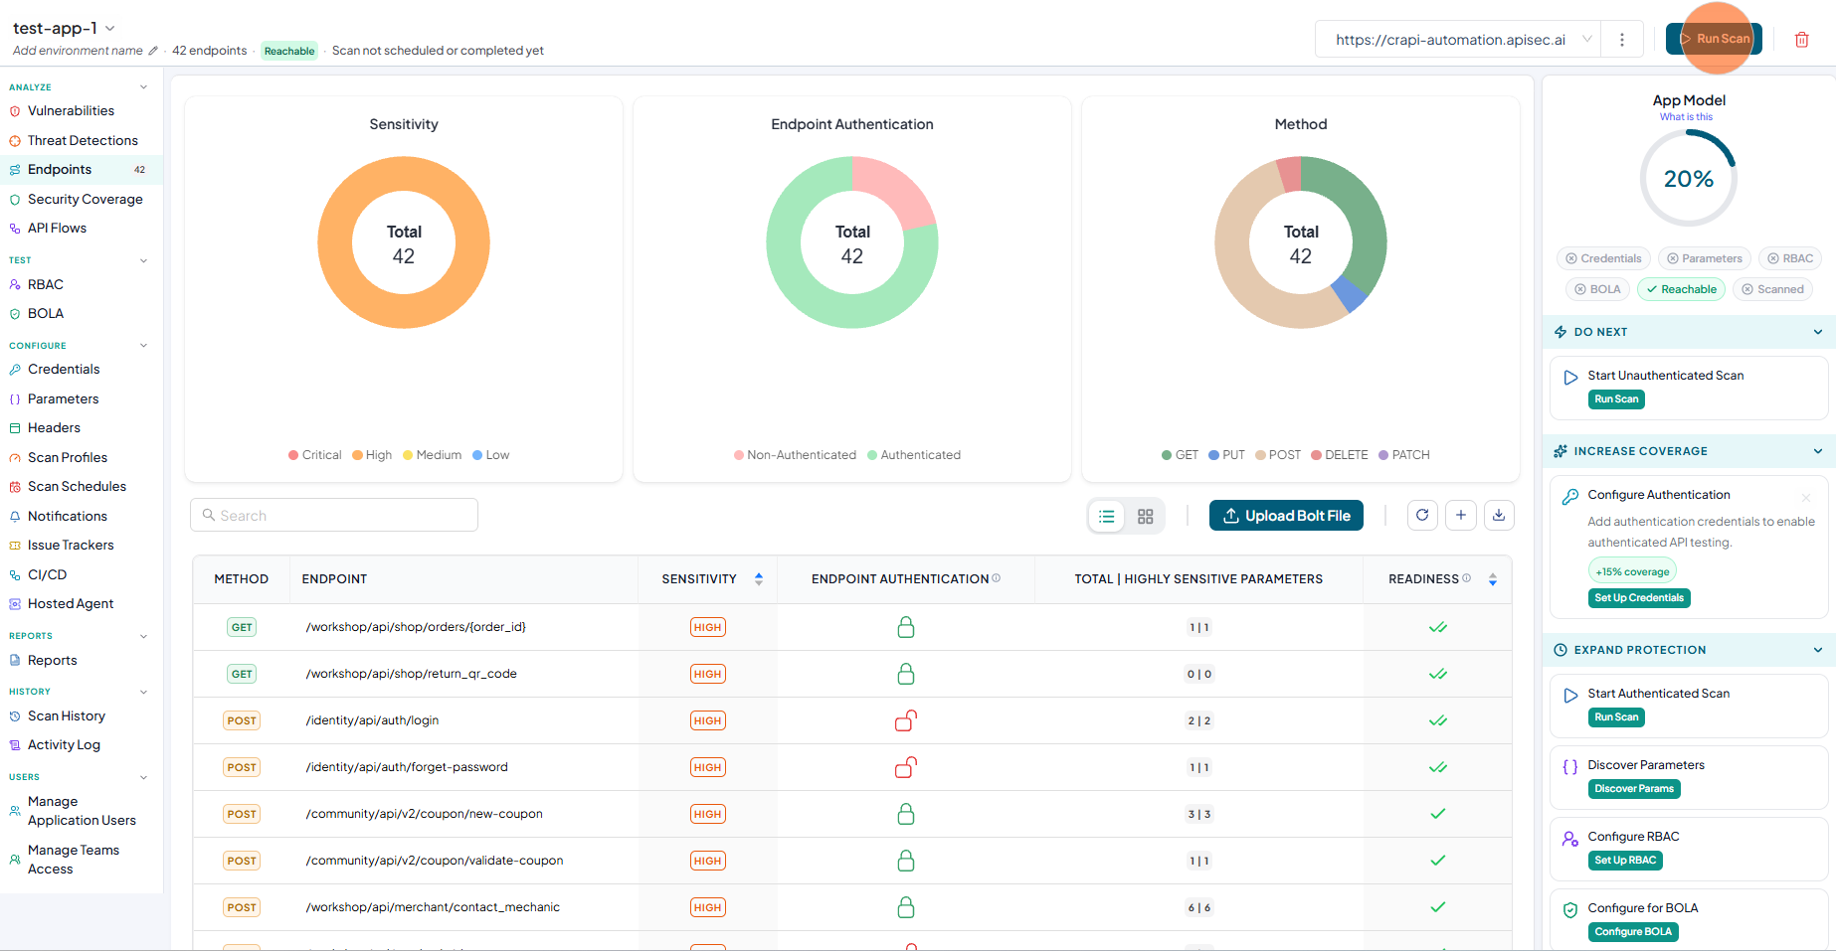Click Configure BOLA button

click(x=1633, y=932)
